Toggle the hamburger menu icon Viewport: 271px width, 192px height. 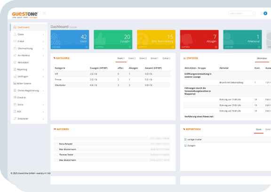coord(44,13)
